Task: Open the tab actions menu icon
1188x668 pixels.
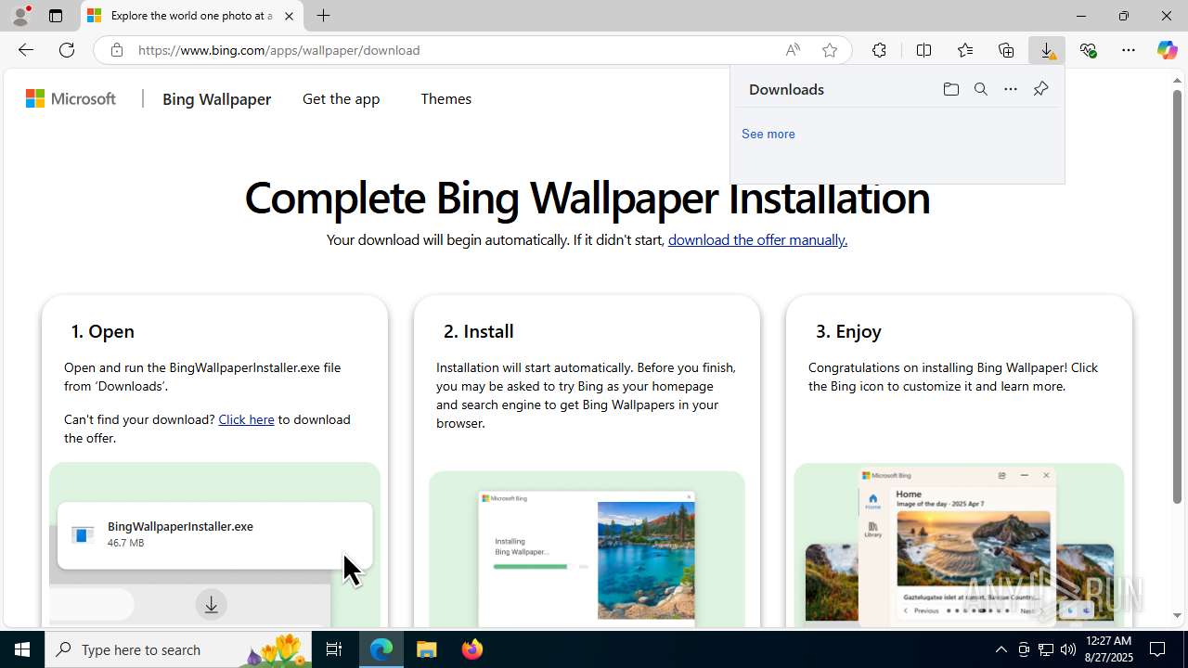Action: (56, 16)
